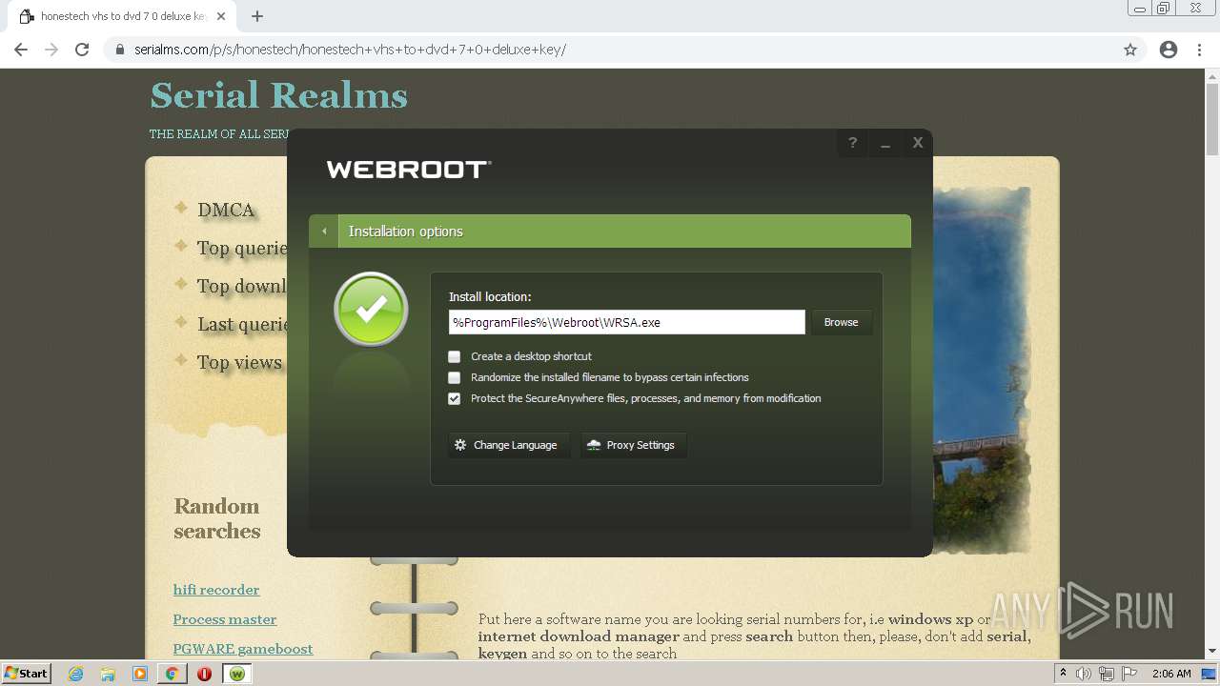
Task: Click the taskbar clock showing 2:06 AM
Action: tap(1171, 674)
